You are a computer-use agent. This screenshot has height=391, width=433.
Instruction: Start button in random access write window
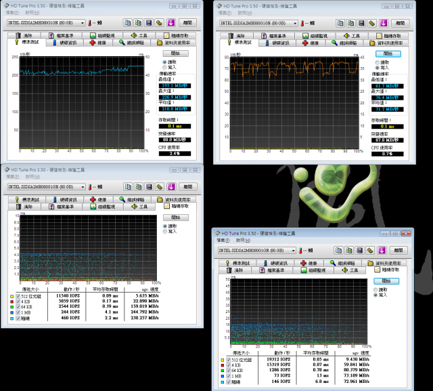[386, 281]
